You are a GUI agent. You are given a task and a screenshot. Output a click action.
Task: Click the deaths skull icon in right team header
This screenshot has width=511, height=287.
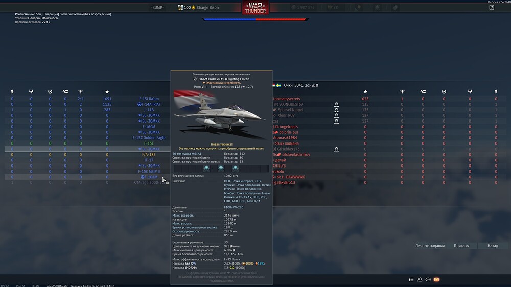coord(496,92)
